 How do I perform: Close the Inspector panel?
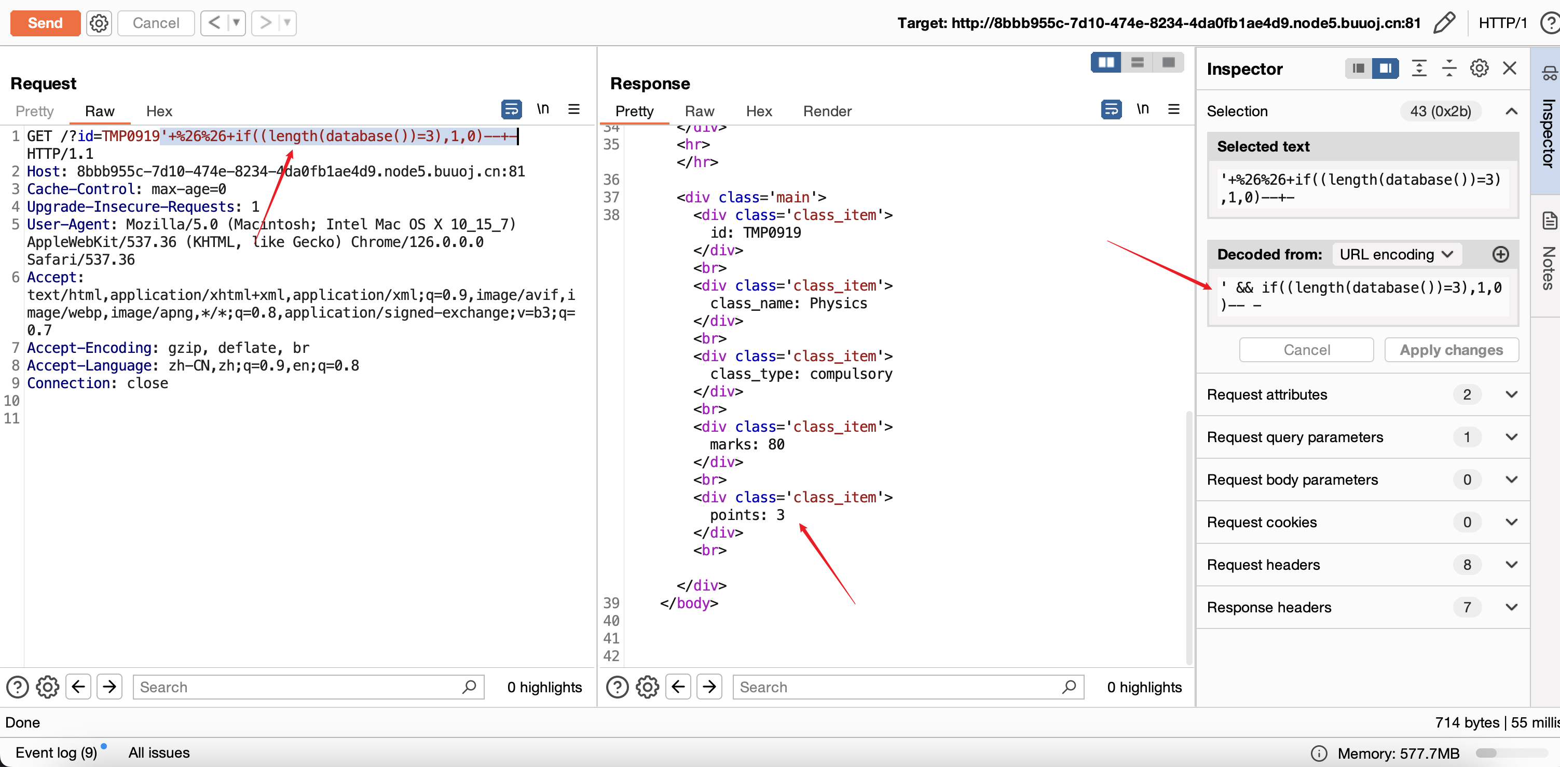[x=1510, y=69]
